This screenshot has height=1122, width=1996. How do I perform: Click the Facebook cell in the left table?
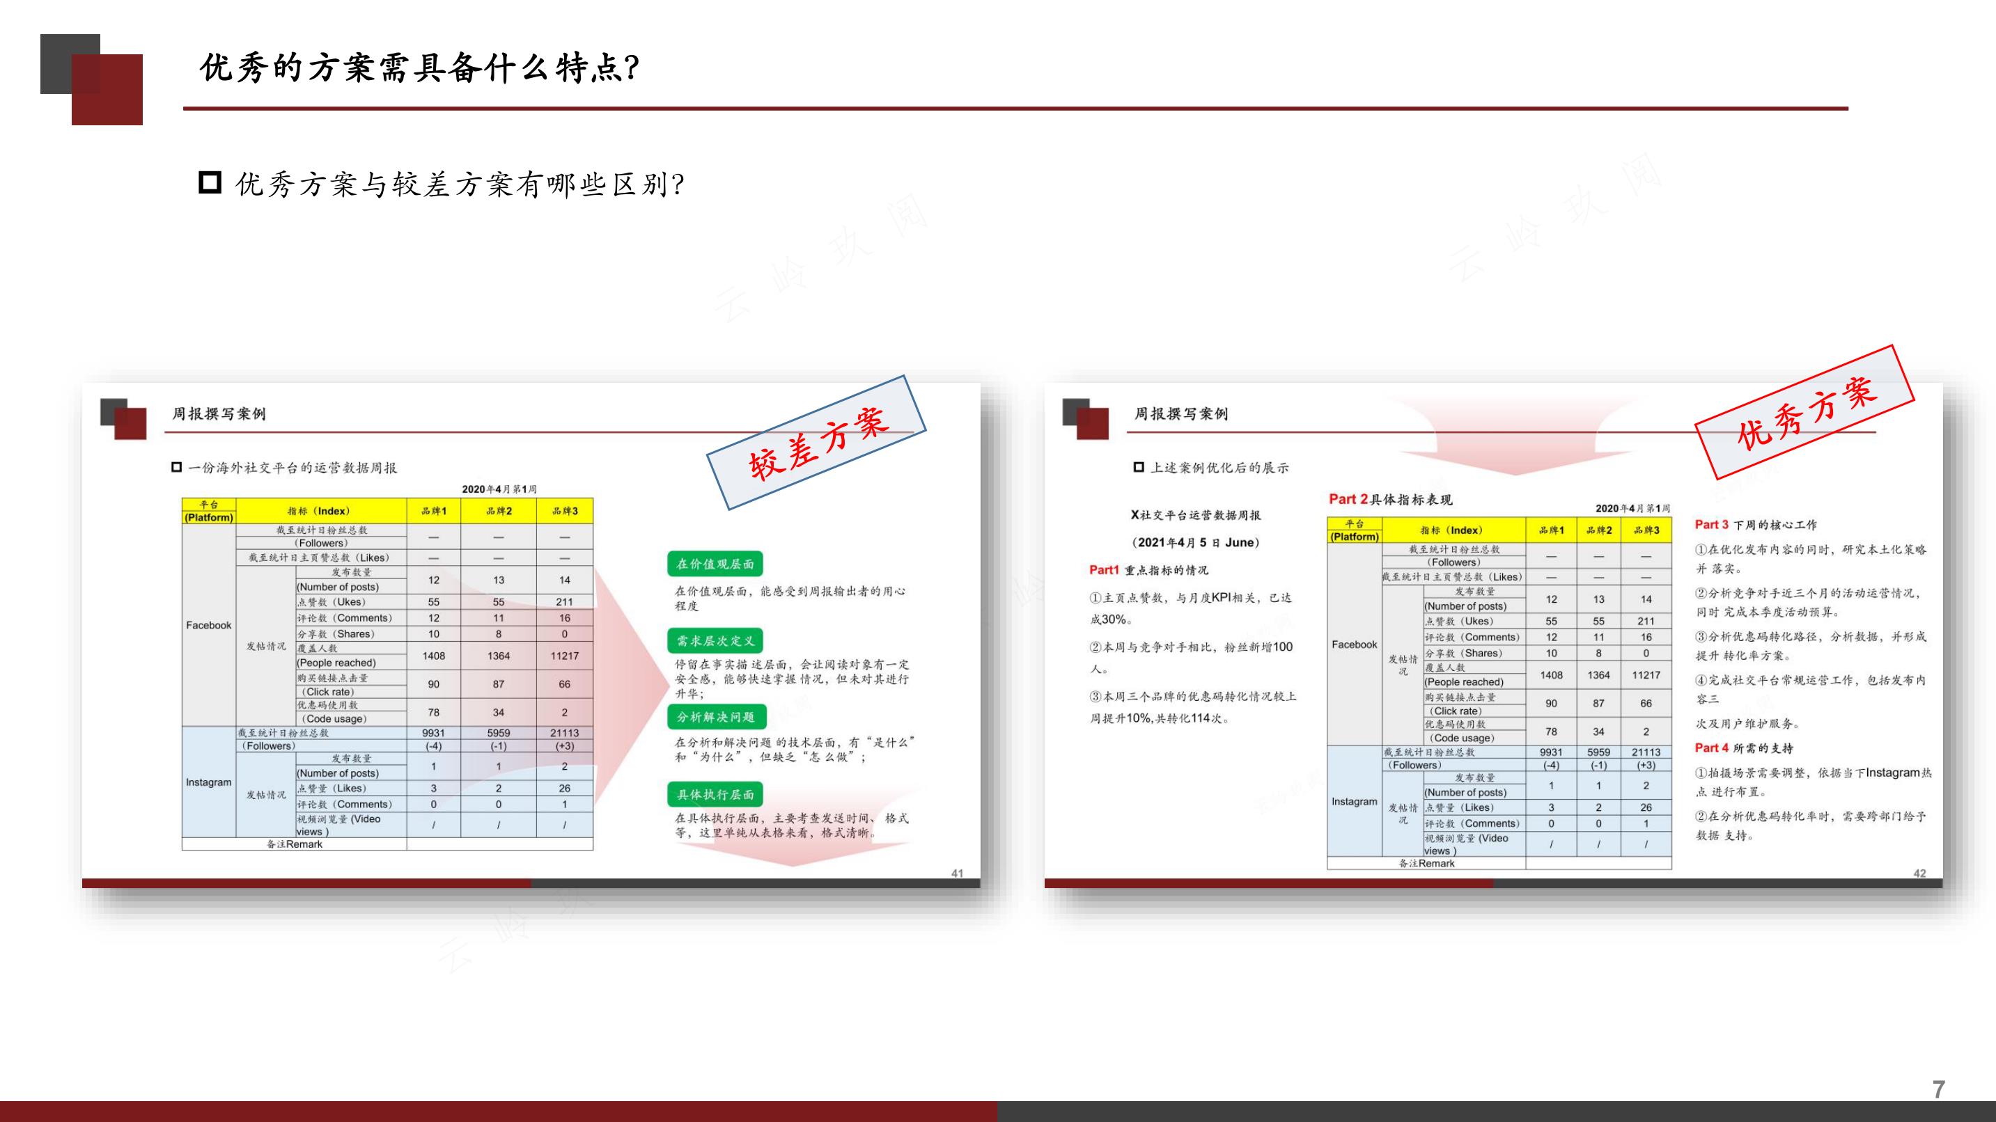(208, 625)
